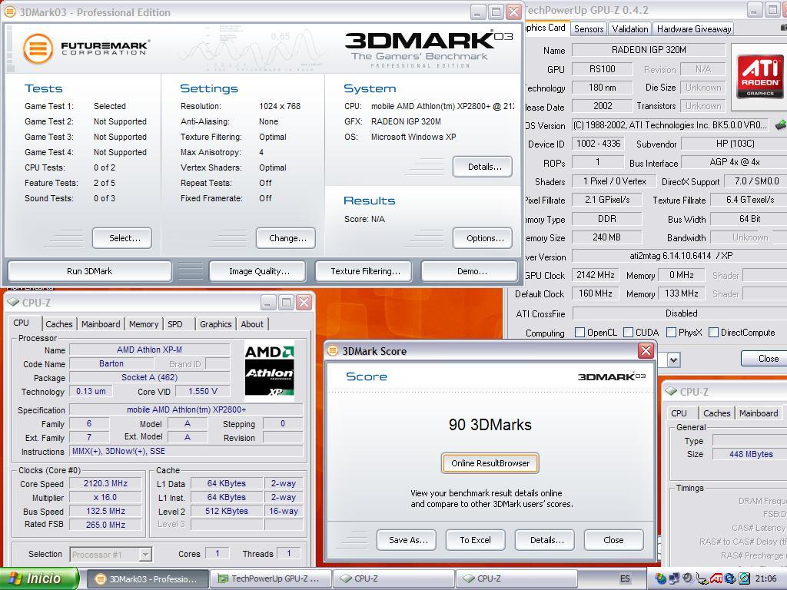
Task: Enable the PhysX checkbox in GPU-Z
Action: [x=671, y=332]
